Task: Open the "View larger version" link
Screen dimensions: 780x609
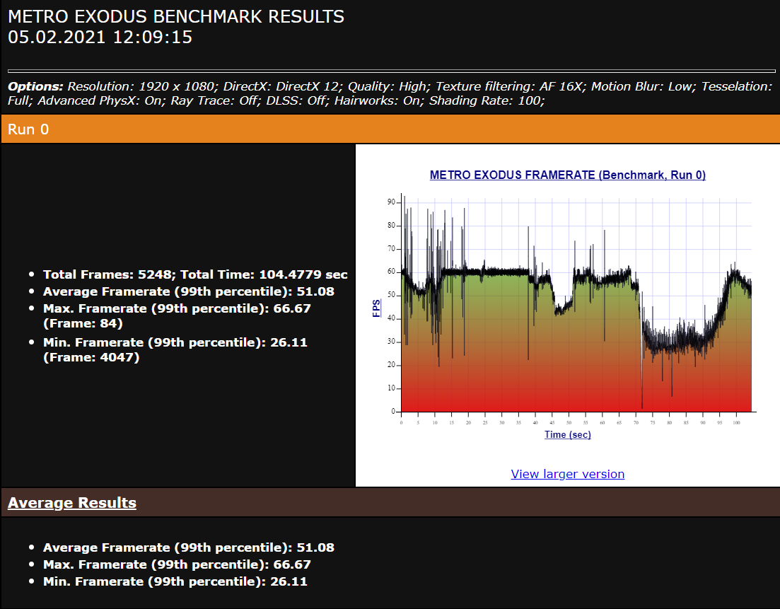Action: tap(568, 474)
